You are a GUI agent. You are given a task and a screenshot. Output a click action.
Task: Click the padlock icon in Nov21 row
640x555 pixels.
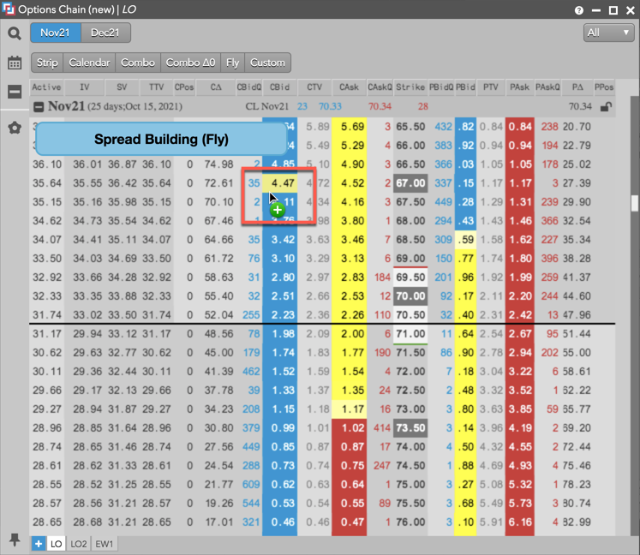tap(607, 107)
